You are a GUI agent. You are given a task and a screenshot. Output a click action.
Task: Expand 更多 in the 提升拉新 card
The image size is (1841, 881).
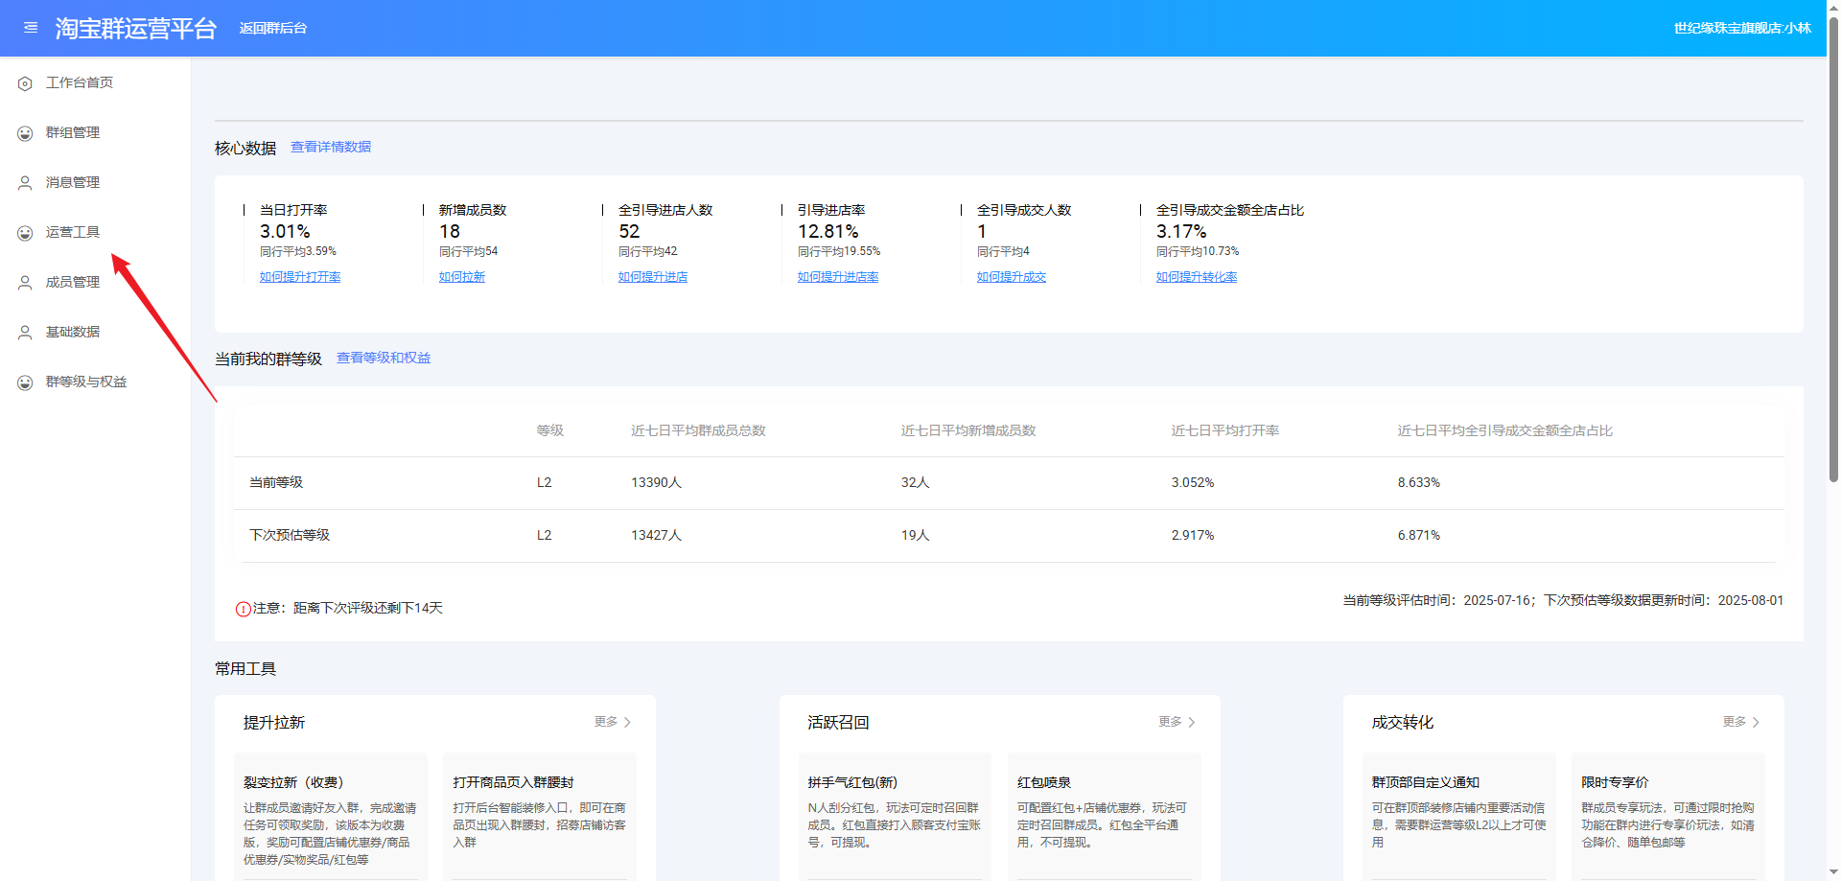(612, 722)
